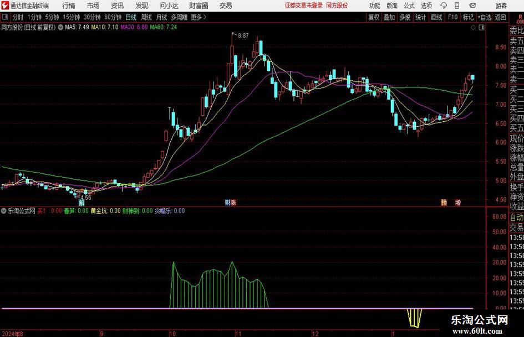Click the 8.87 high price label
The width and height of the screenshot is (524, 337).
pyautogui.click(x=243, y=36)
